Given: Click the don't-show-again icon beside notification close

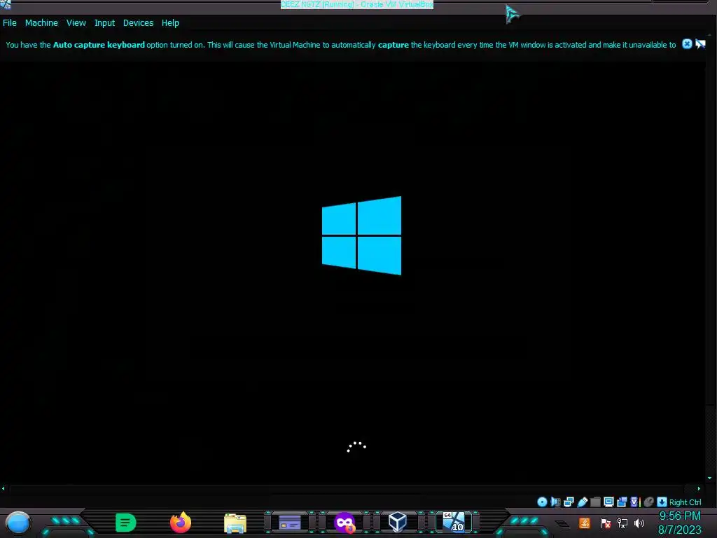Looking at the screenshot, I should (700, 44).
